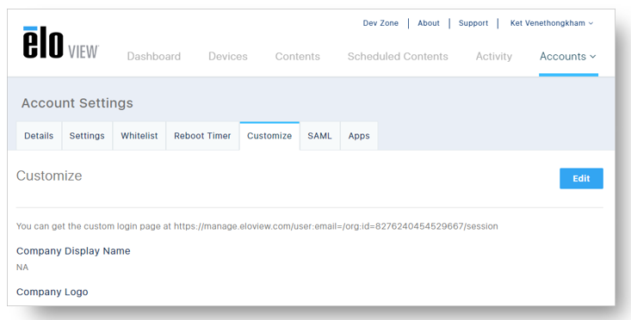Open the Support link
631x320 pixels.
[x=473, y=23]
